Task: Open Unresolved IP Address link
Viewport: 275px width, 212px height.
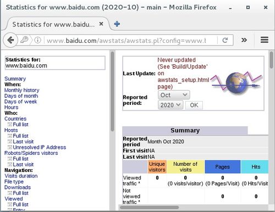Action: pos(40,147)
